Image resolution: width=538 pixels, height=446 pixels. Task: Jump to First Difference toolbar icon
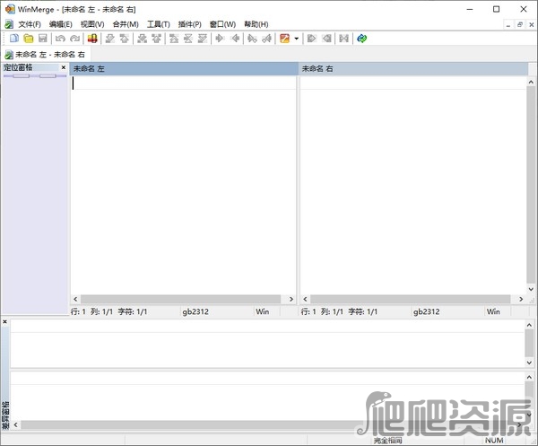[x=174, y=39]
